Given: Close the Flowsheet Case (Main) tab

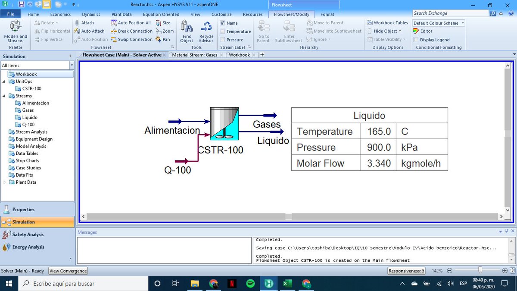Looking at the screenshot, I should [165, 55].
